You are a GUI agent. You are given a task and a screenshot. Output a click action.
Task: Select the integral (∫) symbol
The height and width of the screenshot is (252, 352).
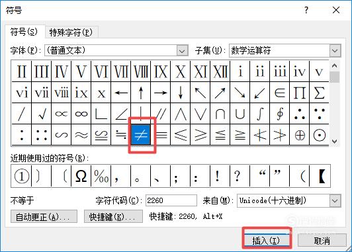(260, 114)
